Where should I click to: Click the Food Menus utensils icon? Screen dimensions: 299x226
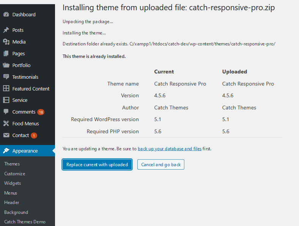[x=6, y=123]
